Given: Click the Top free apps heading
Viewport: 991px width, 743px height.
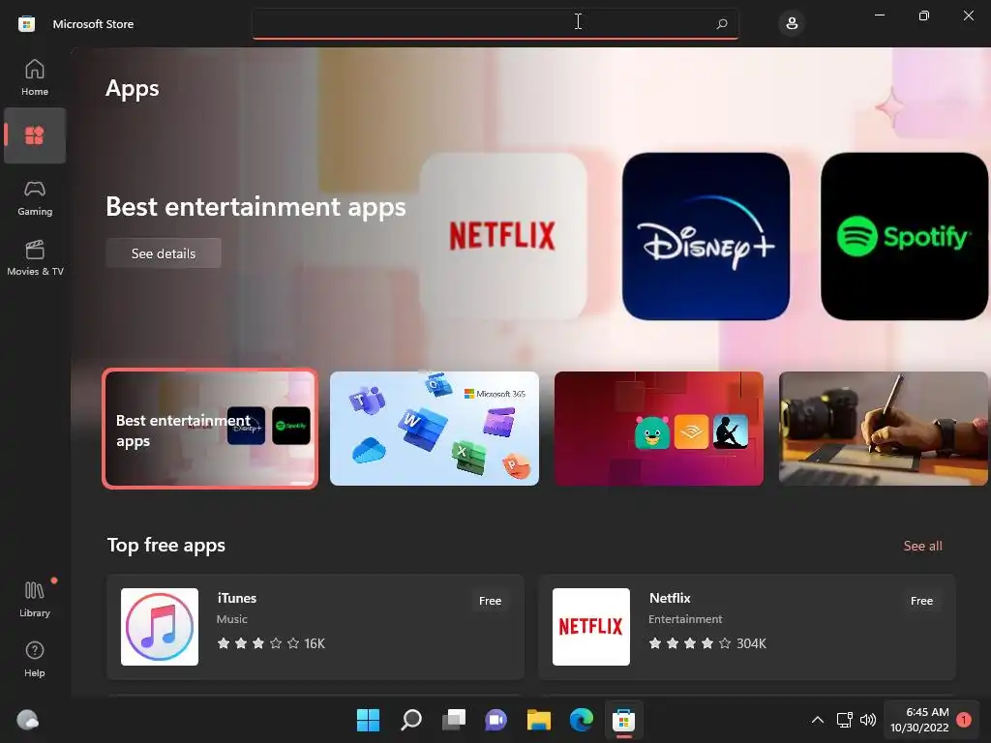Looking at the screenshot, I should (166, 546).
